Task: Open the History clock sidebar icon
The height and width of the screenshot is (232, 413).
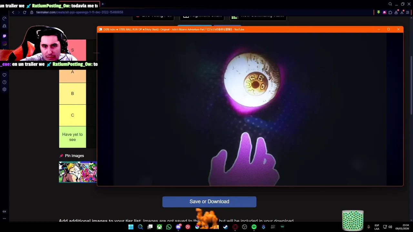Action: click(x=5, y=82)
